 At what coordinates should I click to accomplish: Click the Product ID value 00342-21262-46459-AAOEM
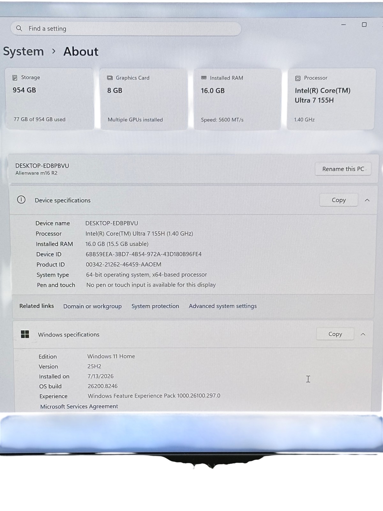click(x=124, y=264)
